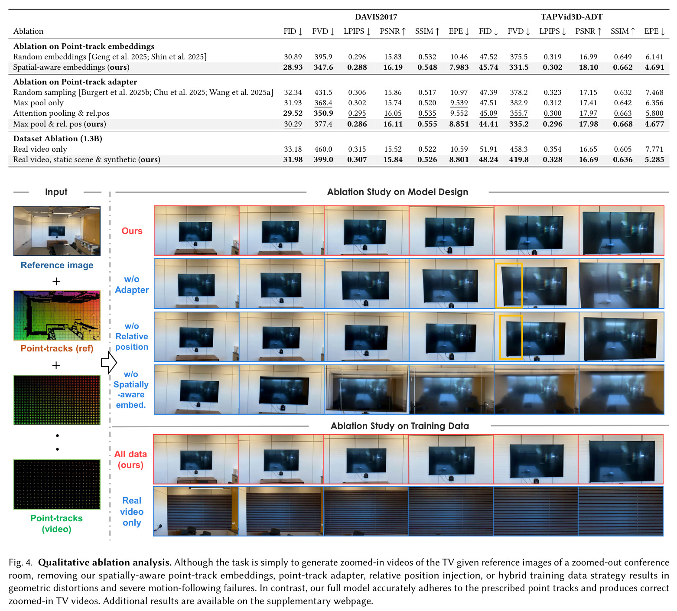The image size is (677, 611).
Task: Click the FID value 51.91
Action: [488, 149]
